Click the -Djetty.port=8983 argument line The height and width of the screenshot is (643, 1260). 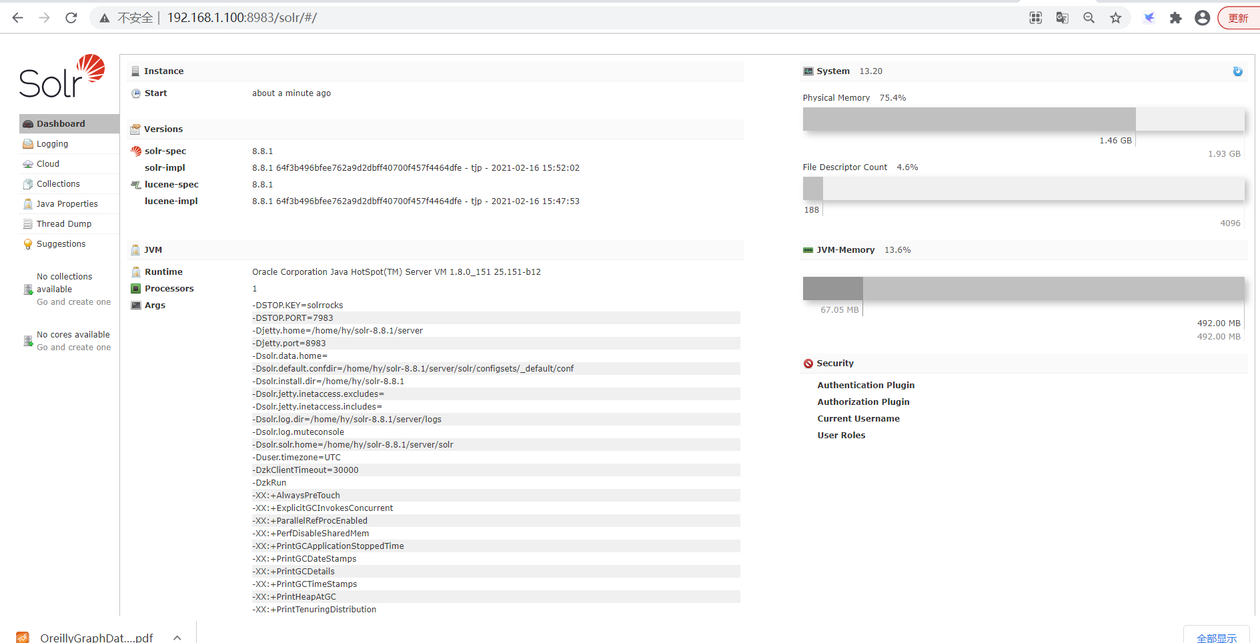pos(496,344)
